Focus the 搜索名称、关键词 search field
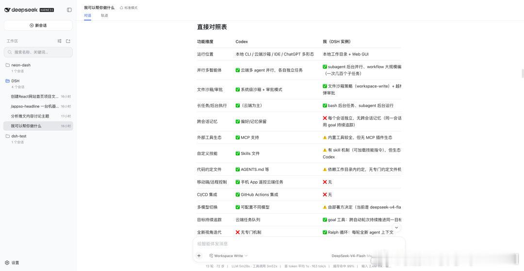 38,52
